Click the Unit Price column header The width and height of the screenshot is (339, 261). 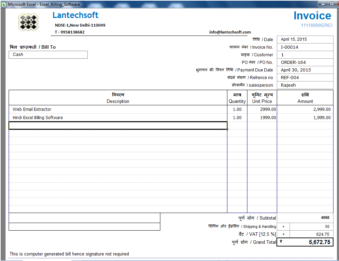pyautogui.click(x=262, y=98)
